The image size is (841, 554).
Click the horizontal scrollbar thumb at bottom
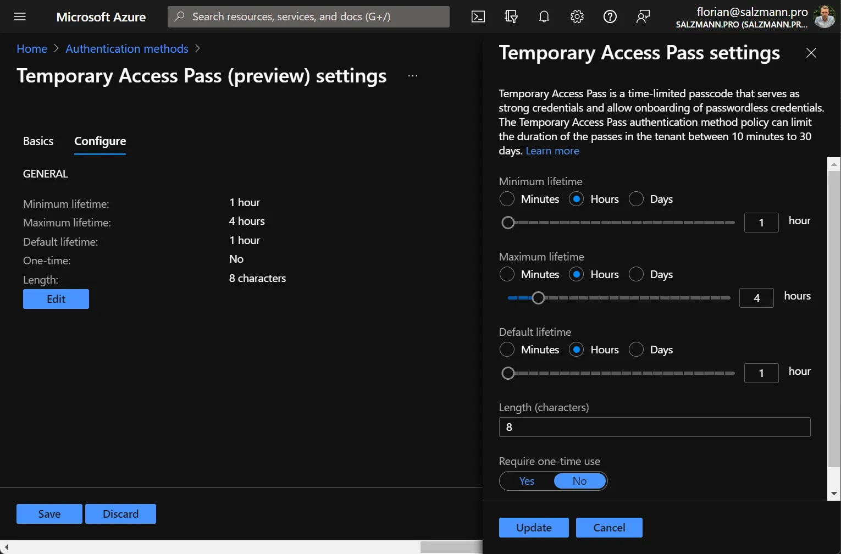click(x=451, y=547)
